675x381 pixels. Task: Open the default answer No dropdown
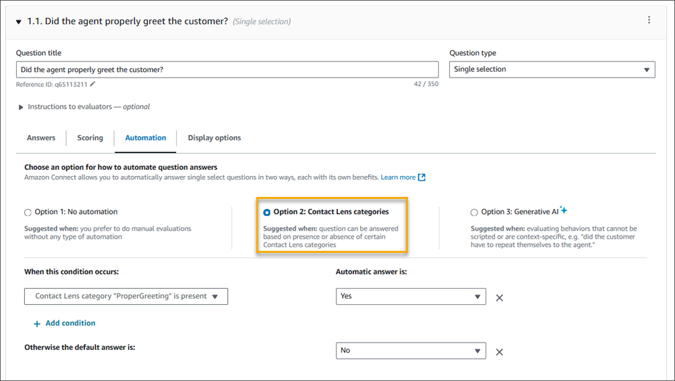click(410, 351)
